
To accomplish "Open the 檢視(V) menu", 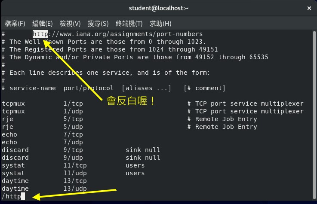I will (70, 23).
